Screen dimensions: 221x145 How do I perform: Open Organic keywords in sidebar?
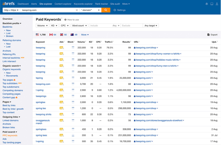12,69
